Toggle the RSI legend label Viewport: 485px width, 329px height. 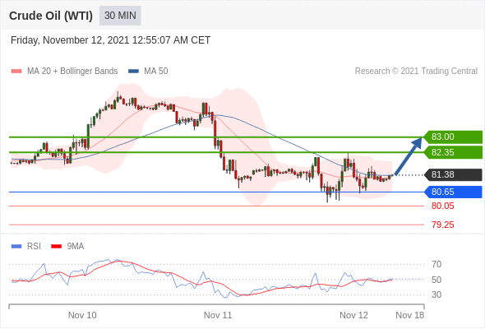tap(34, 247)
